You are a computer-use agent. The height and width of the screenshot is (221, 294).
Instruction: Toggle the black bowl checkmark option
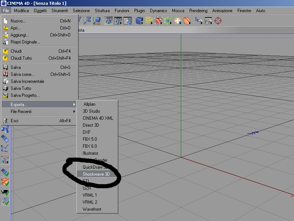[x=5, y=192]
